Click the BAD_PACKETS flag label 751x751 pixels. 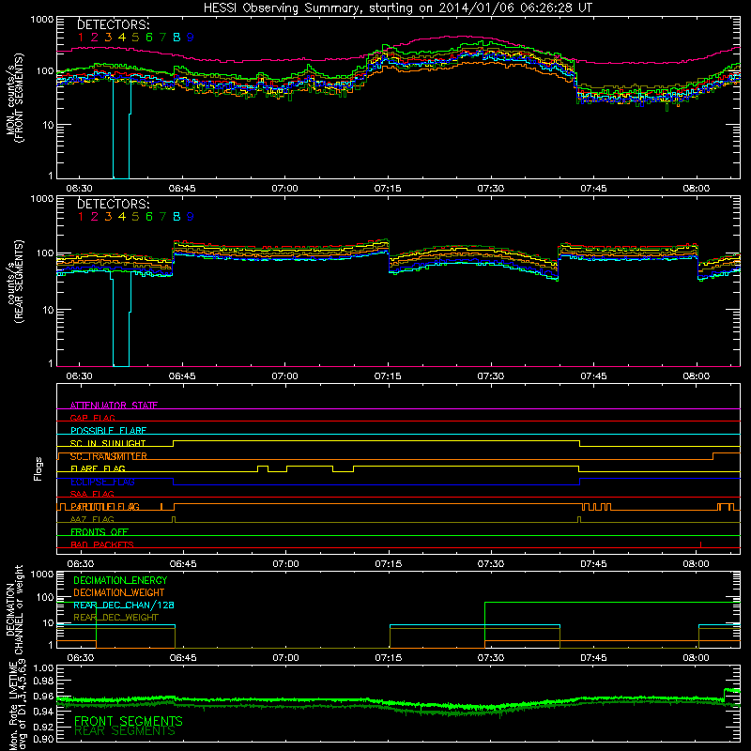[x=102, y=544]
